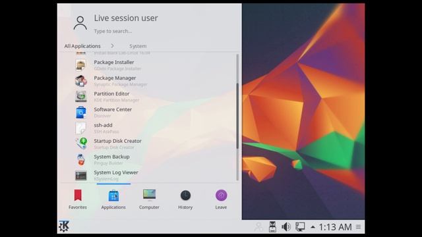Viewport: 422px width, 237px height.
Task: Launch Startup Disk Creator by its name
Action: [117, 141]
